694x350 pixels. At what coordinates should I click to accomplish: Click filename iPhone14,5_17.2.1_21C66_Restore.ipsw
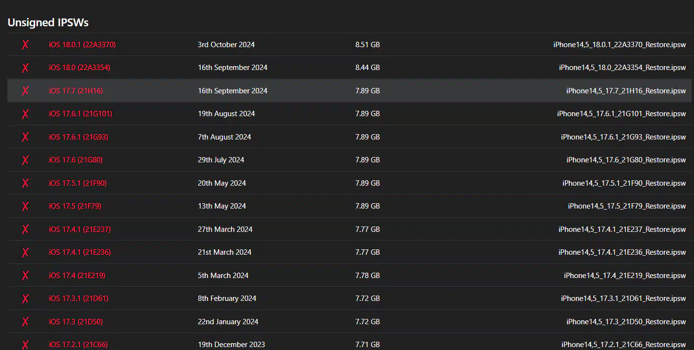(x=624, y=345)
